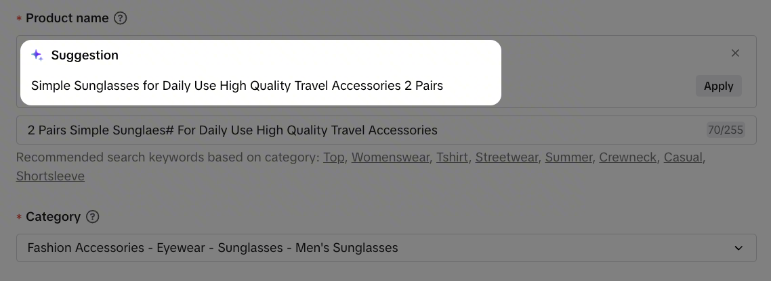Pick the "Streetwear" search keyword

508,157
